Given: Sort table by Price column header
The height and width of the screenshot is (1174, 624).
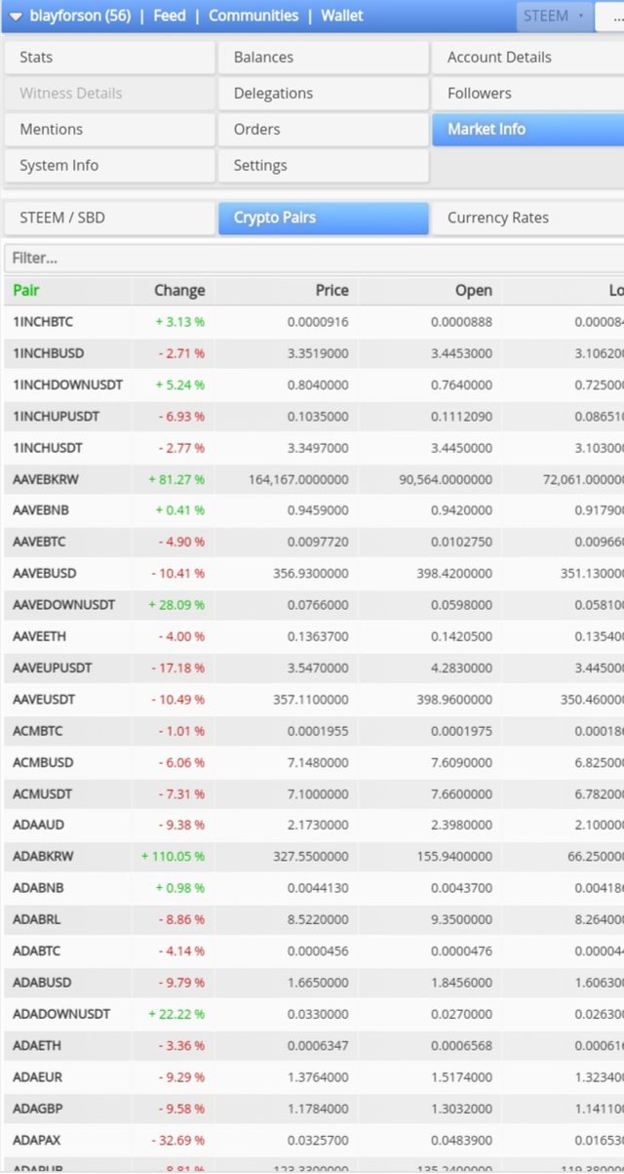Looking at the screenshot, I should (331, 290).
